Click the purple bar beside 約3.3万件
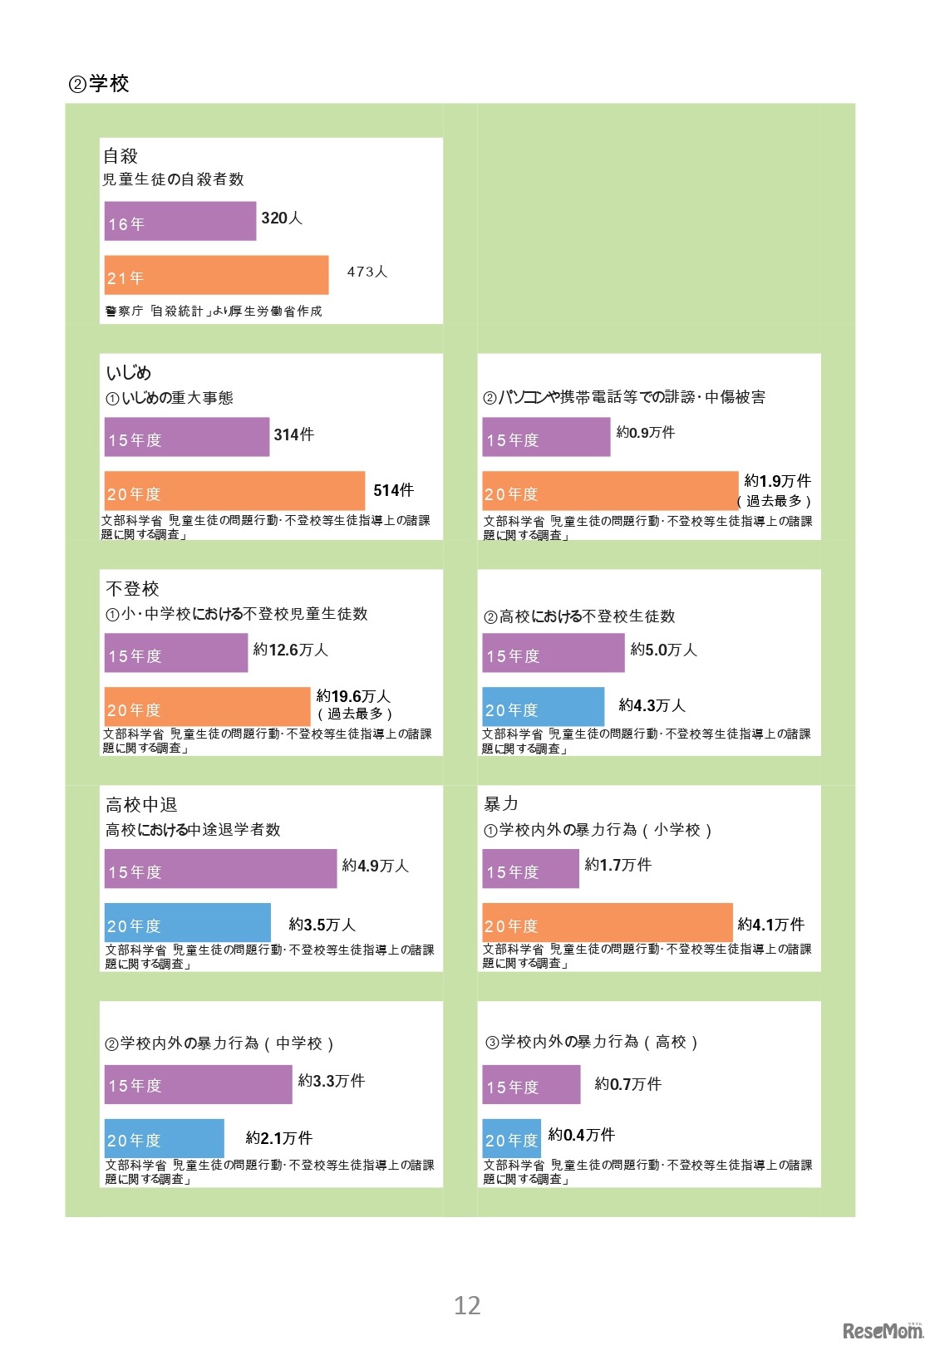The width and height of the screenshot is (935, 1350). pos(198,1085)
